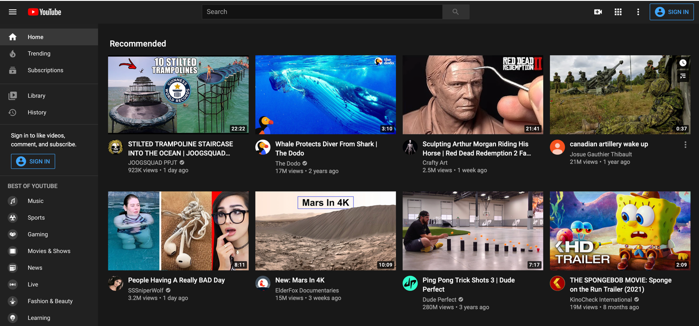Open the Red Dead sculpting thumbnail

[x=473, y=94]
